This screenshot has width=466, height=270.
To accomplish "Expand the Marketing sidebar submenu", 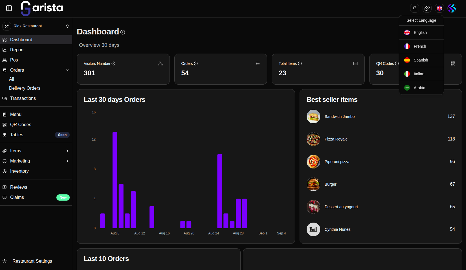I will point(67,161).
